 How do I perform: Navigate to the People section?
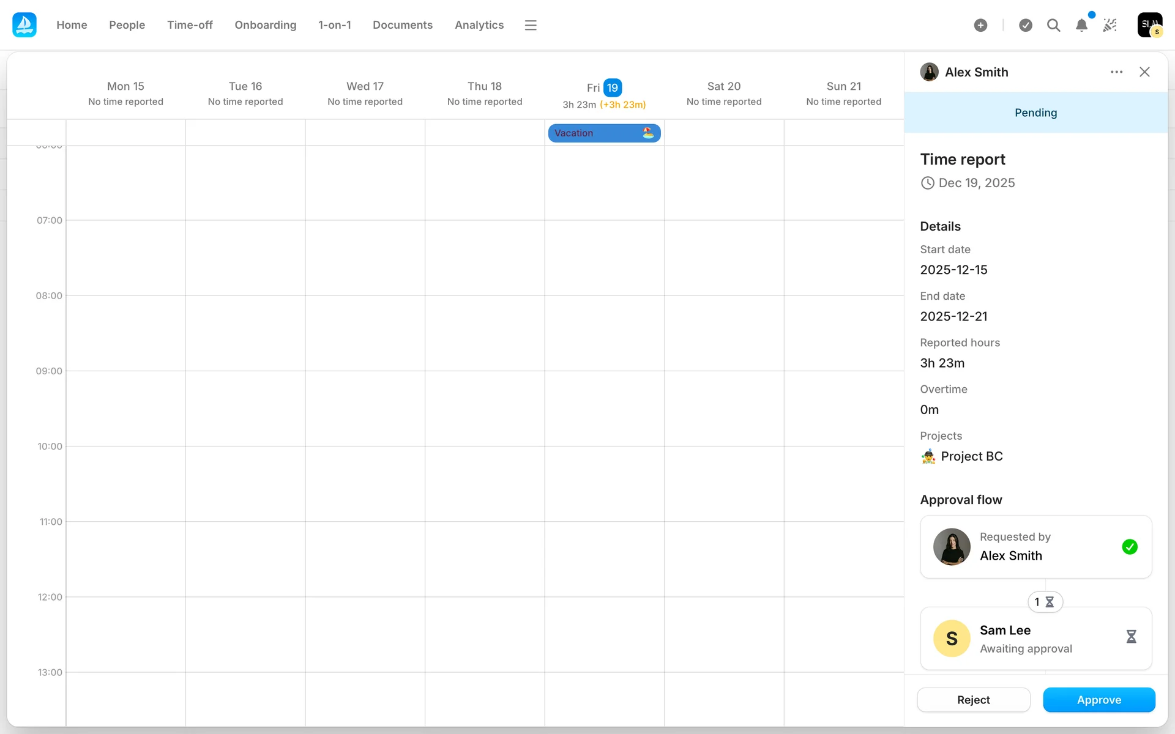[127, 25]
